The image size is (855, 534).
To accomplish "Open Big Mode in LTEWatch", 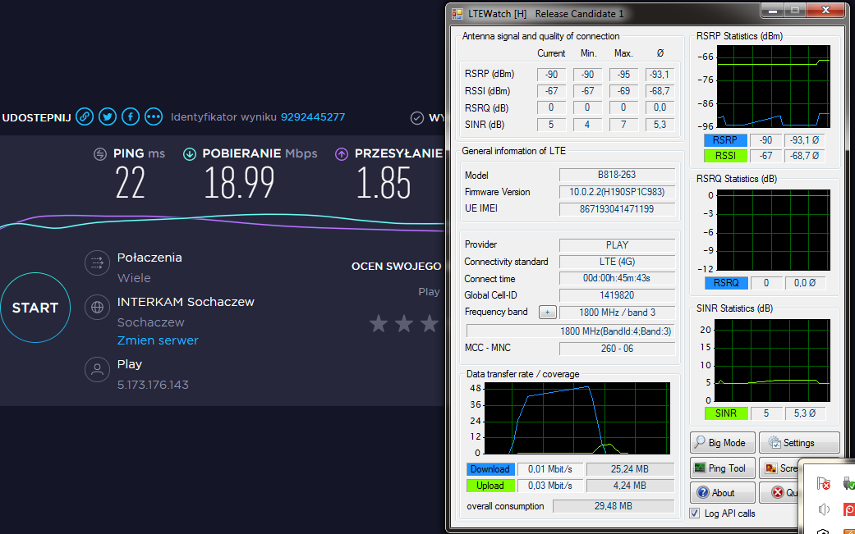I will point(723,443).
